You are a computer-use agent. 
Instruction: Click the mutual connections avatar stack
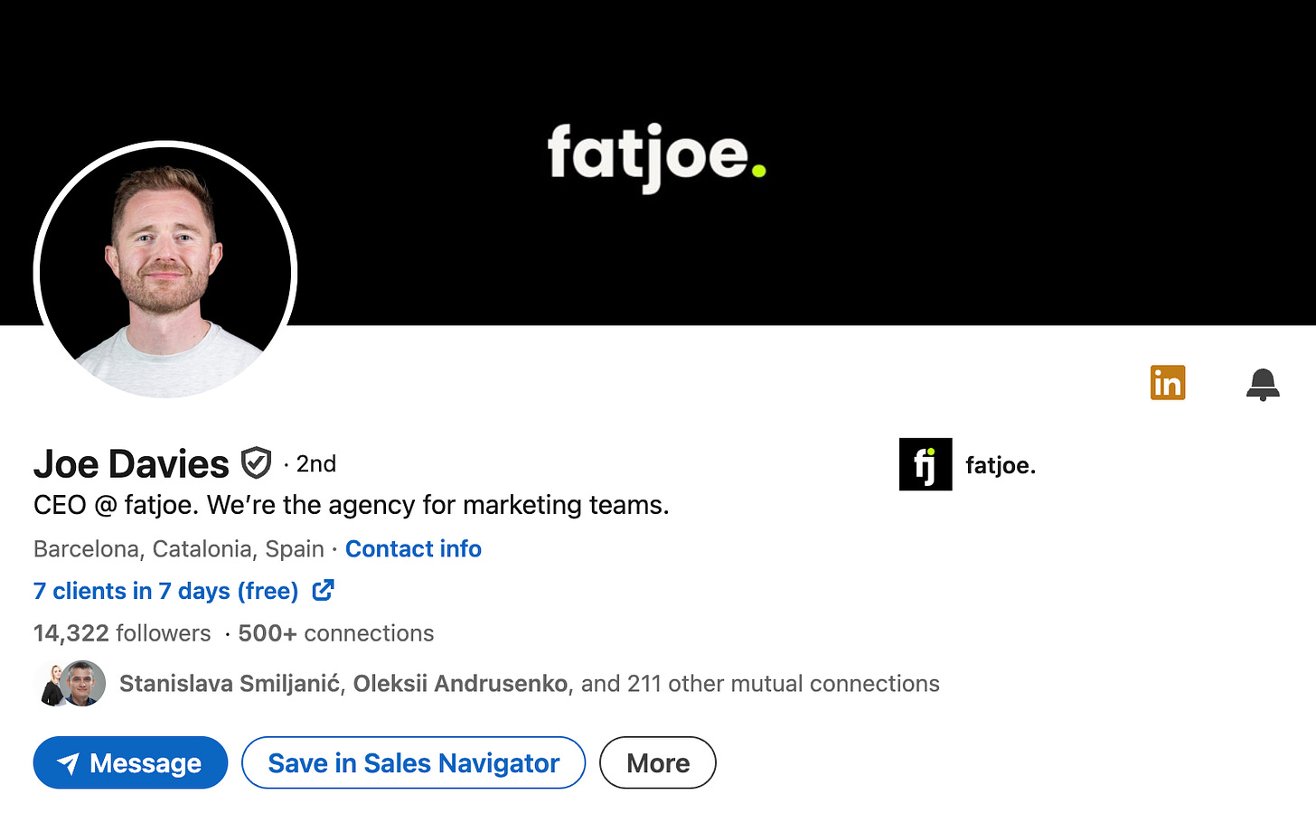[x=70, y=684]
